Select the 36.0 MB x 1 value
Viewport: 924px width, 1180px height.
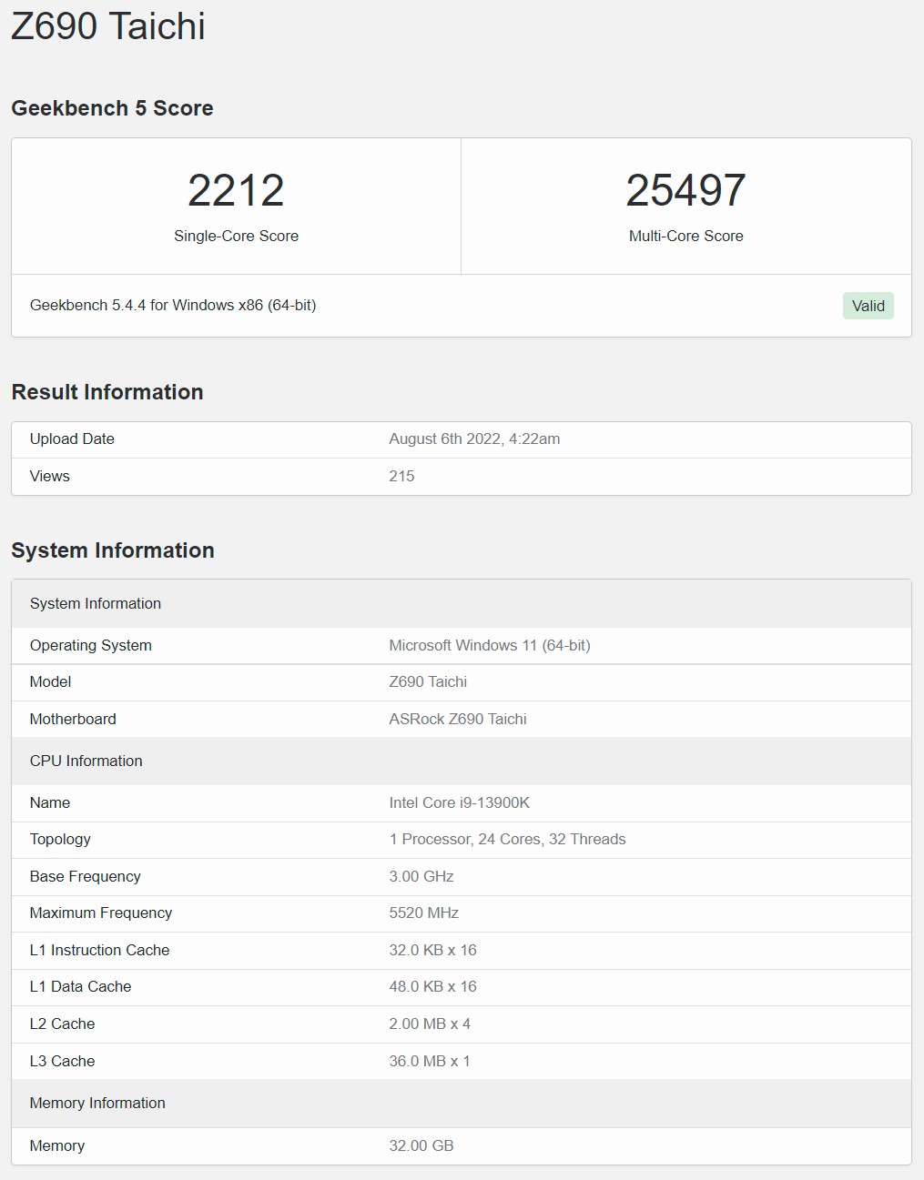tap(430, 1061)
